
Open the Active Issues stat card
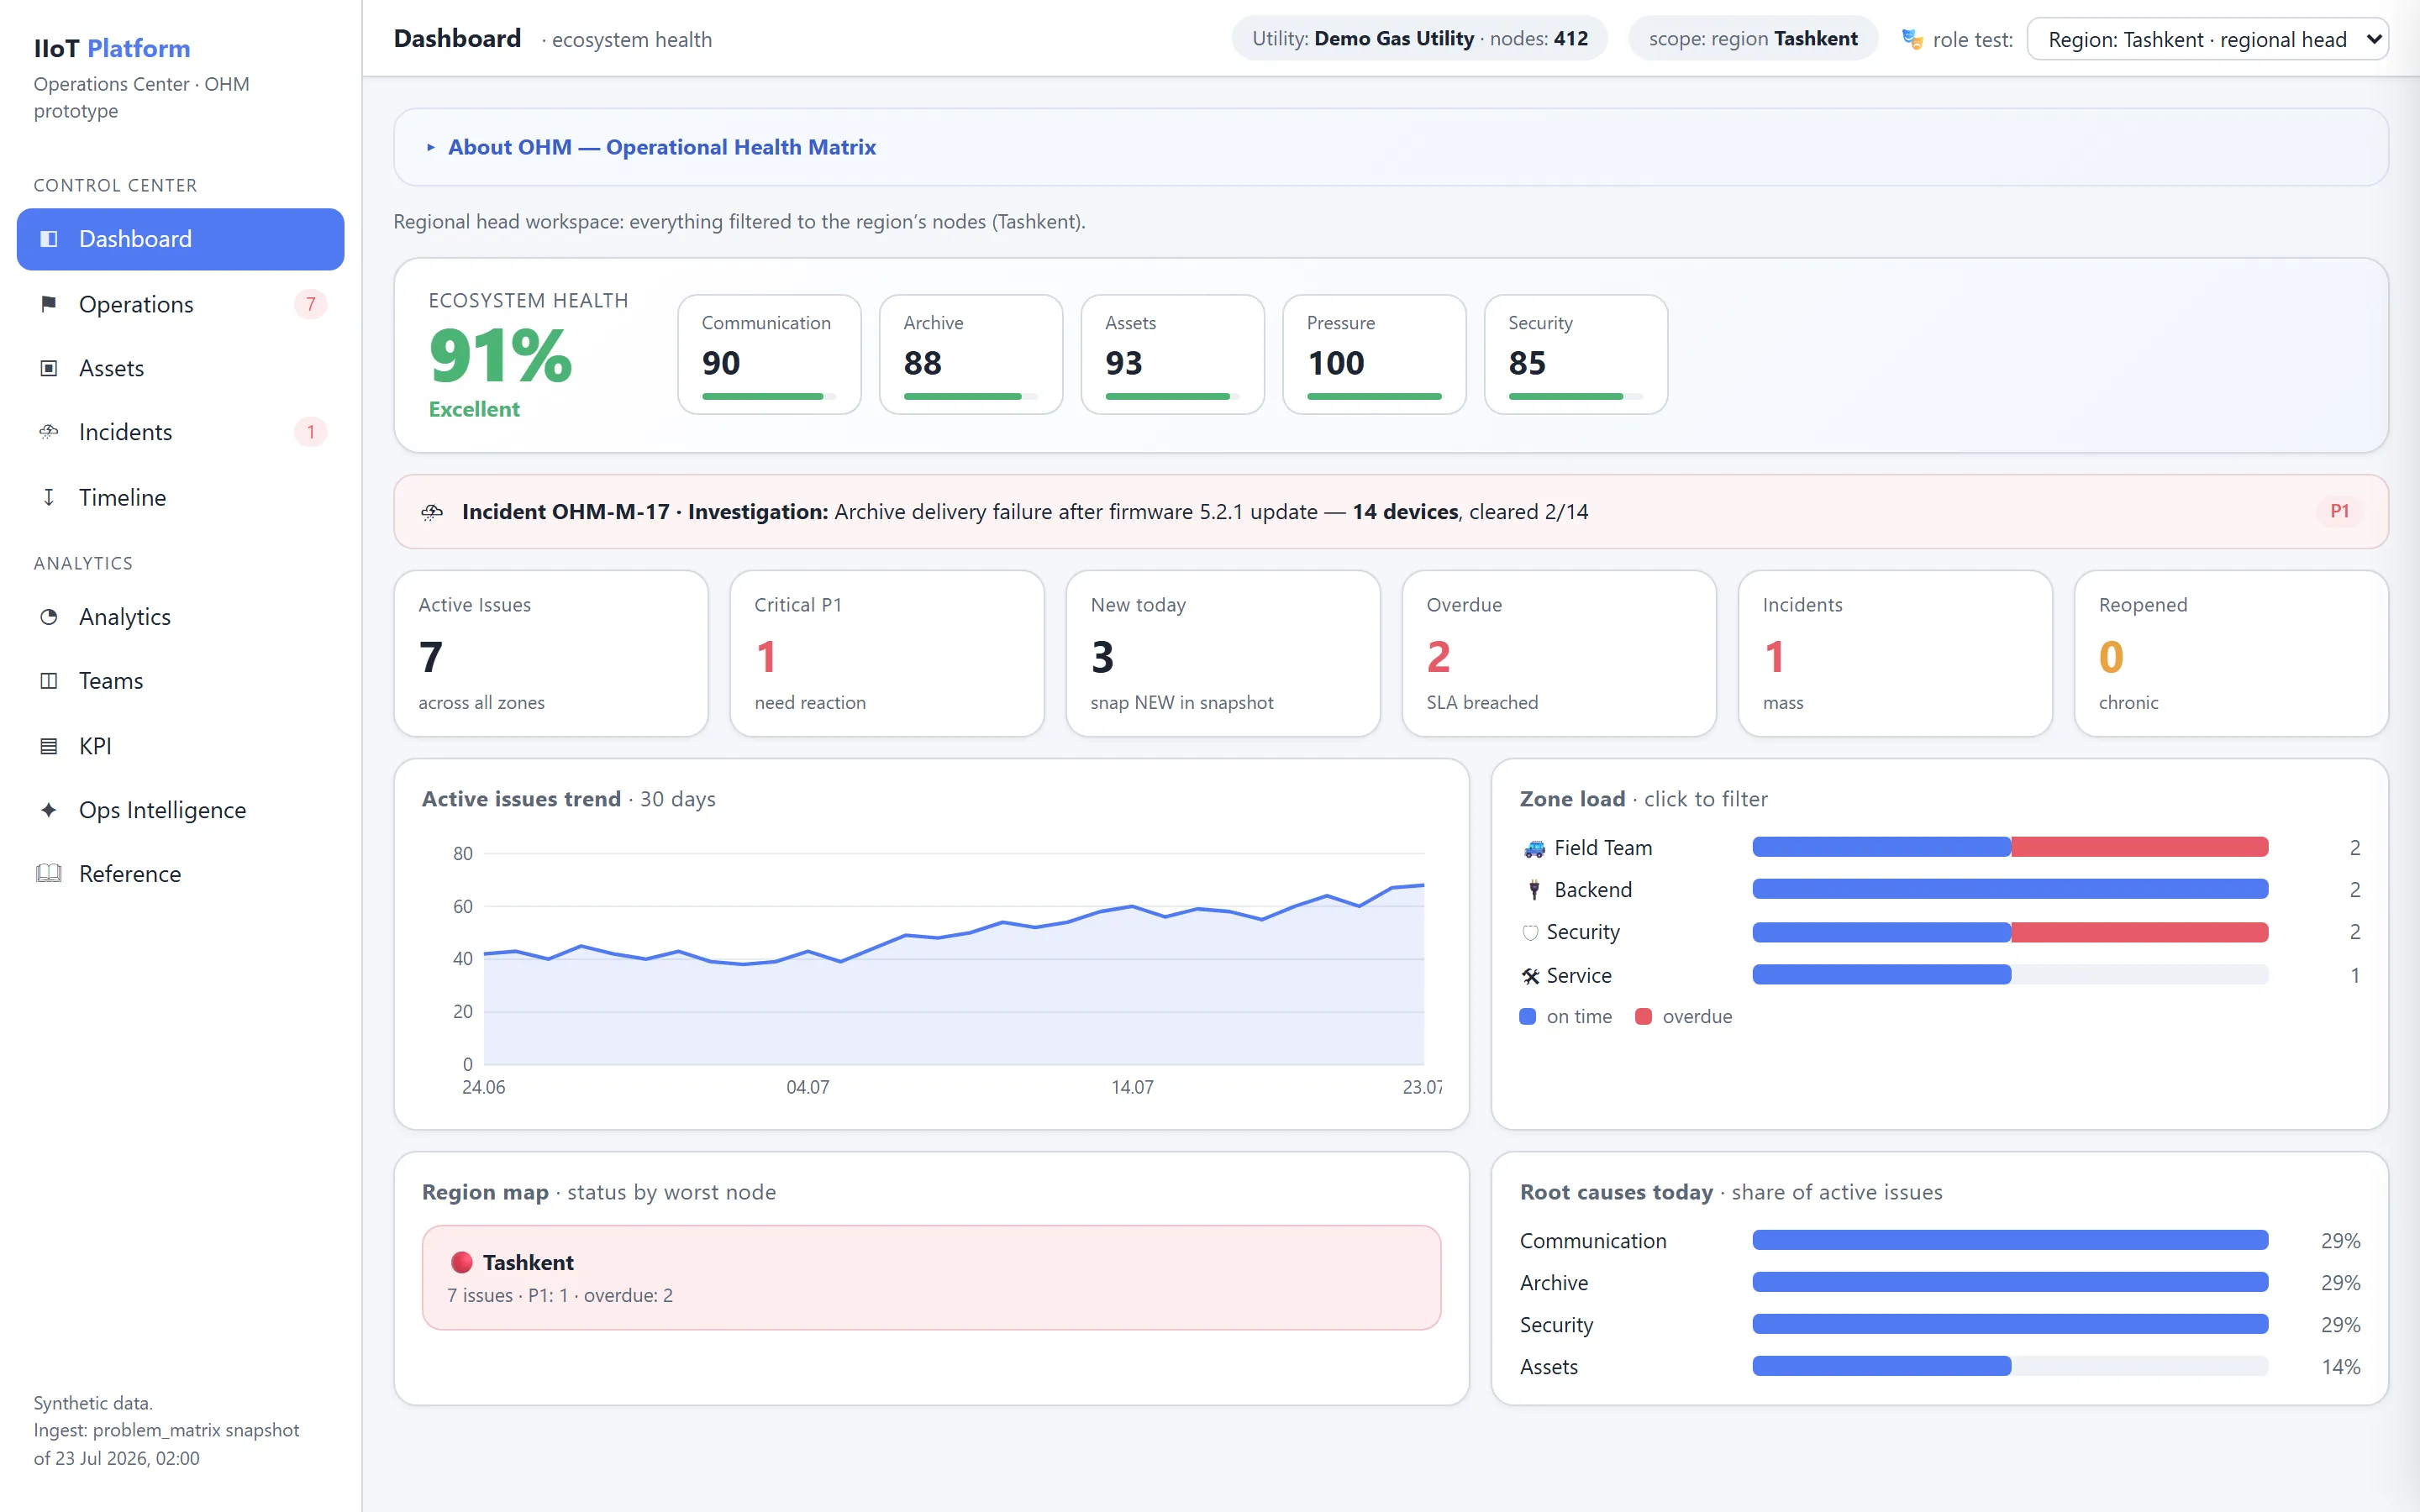[551, 654]
